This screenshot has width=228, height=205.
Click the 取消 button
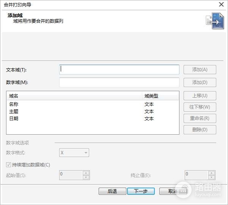click(173, 191)
